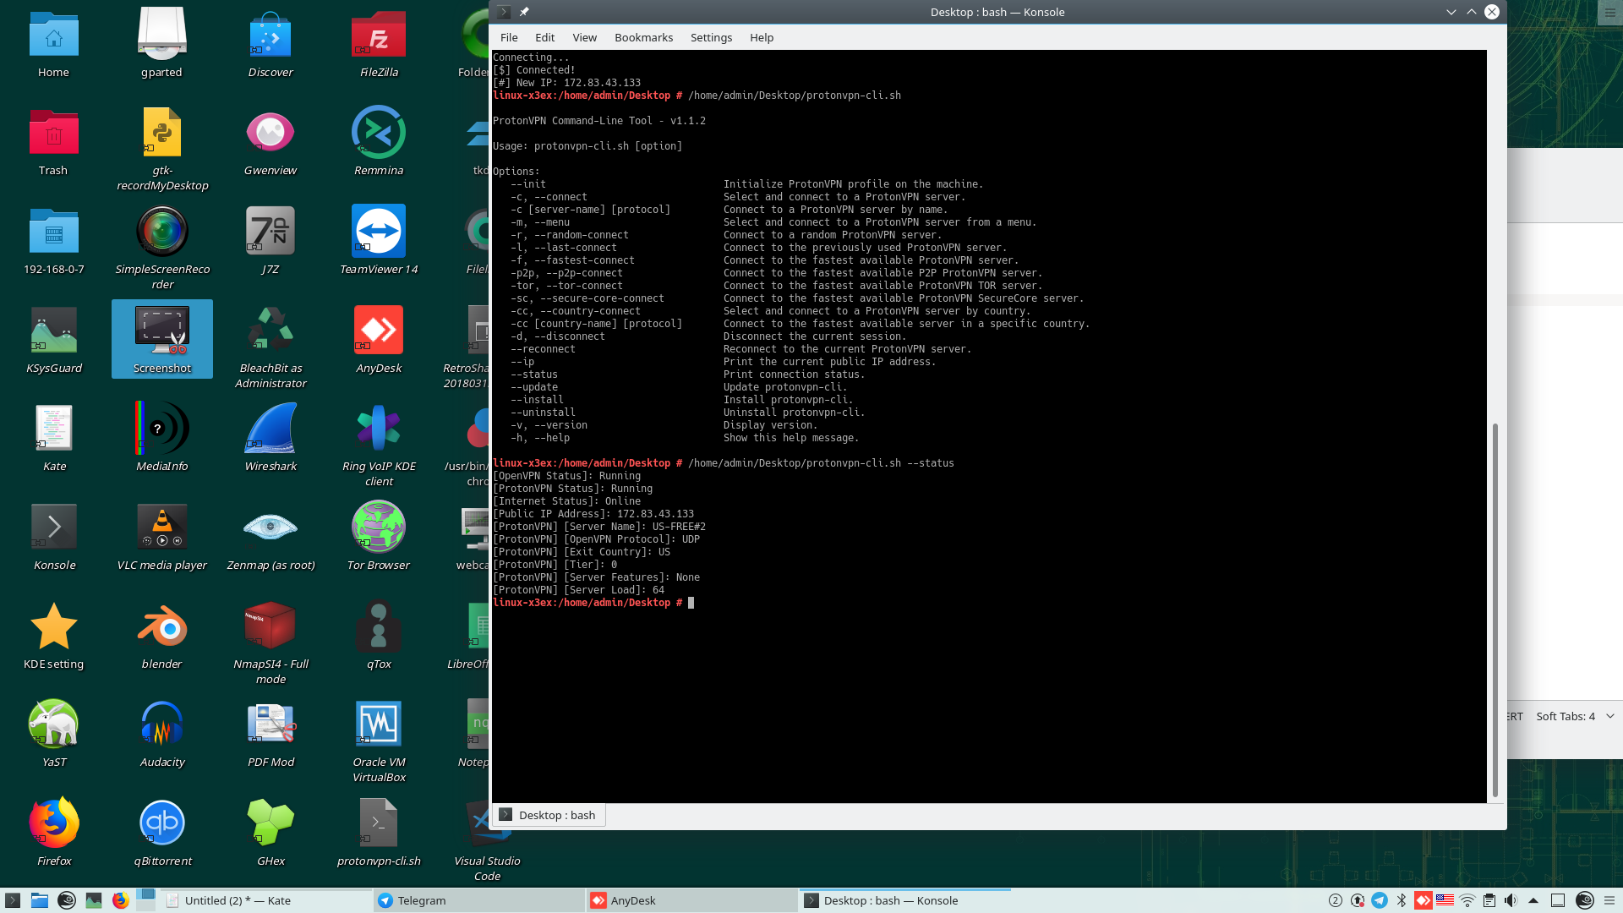Click the Wi-Fi network tray icon
The image size is (1623, 913).
pyautogui.click(x=1467, y=900)
